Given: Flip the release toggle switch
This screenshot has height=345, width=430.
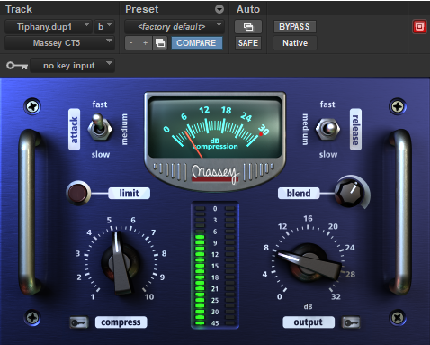Looking at the screenshot, I should (328, 129).
